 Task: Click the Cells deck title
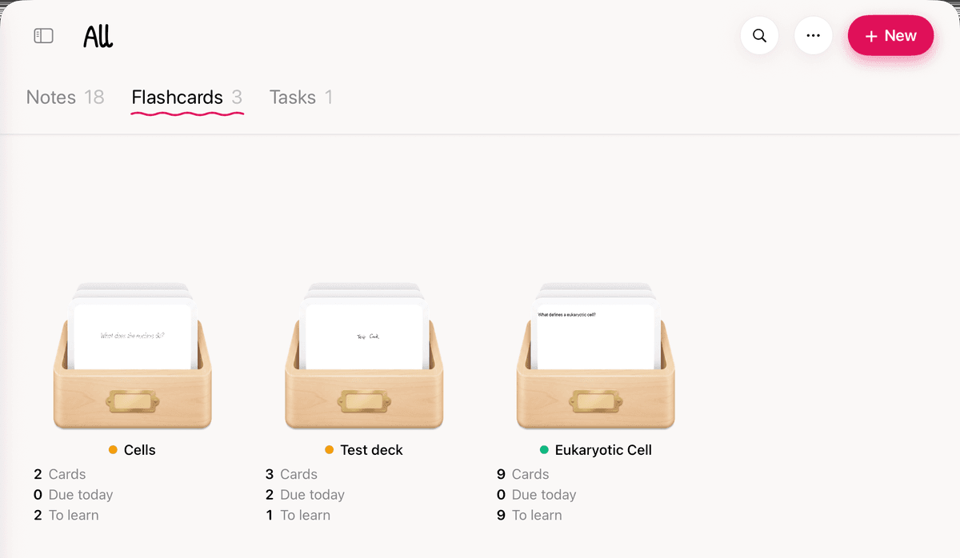point(140,450)
